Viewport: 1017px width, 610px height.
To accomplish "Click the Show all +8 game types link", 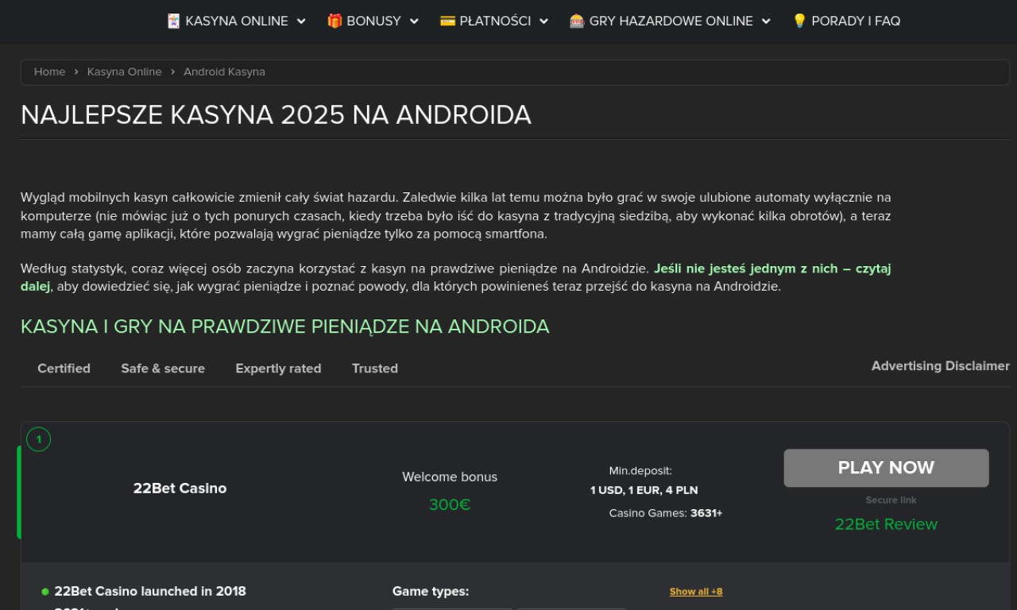I will pos(696,592).
